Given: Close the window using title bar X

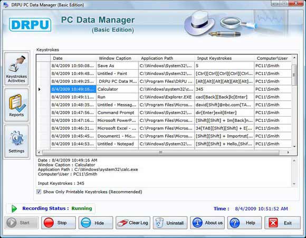Looking at the screenshot, I should coord(296,3).
